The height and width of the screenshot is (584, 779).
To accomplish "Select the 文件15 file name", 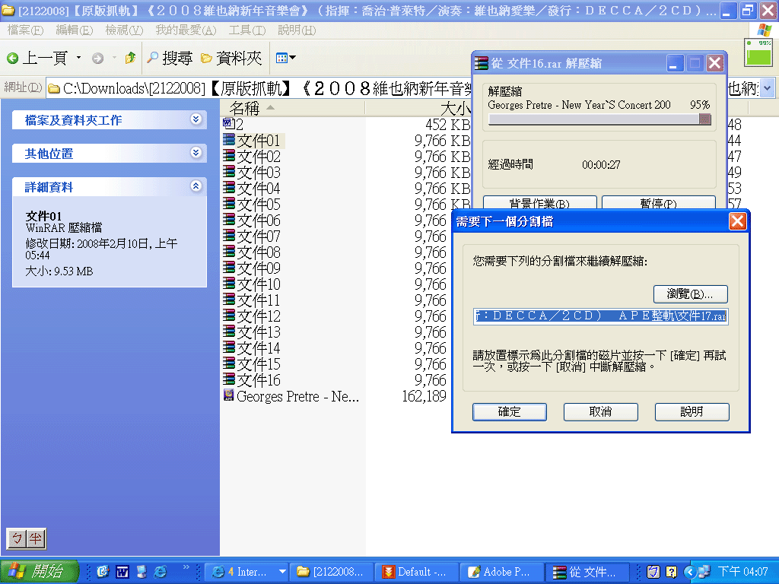I will [259, 364].
